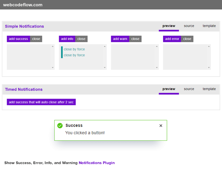
Task: Click the add warn button
Action: click(120, 39)
